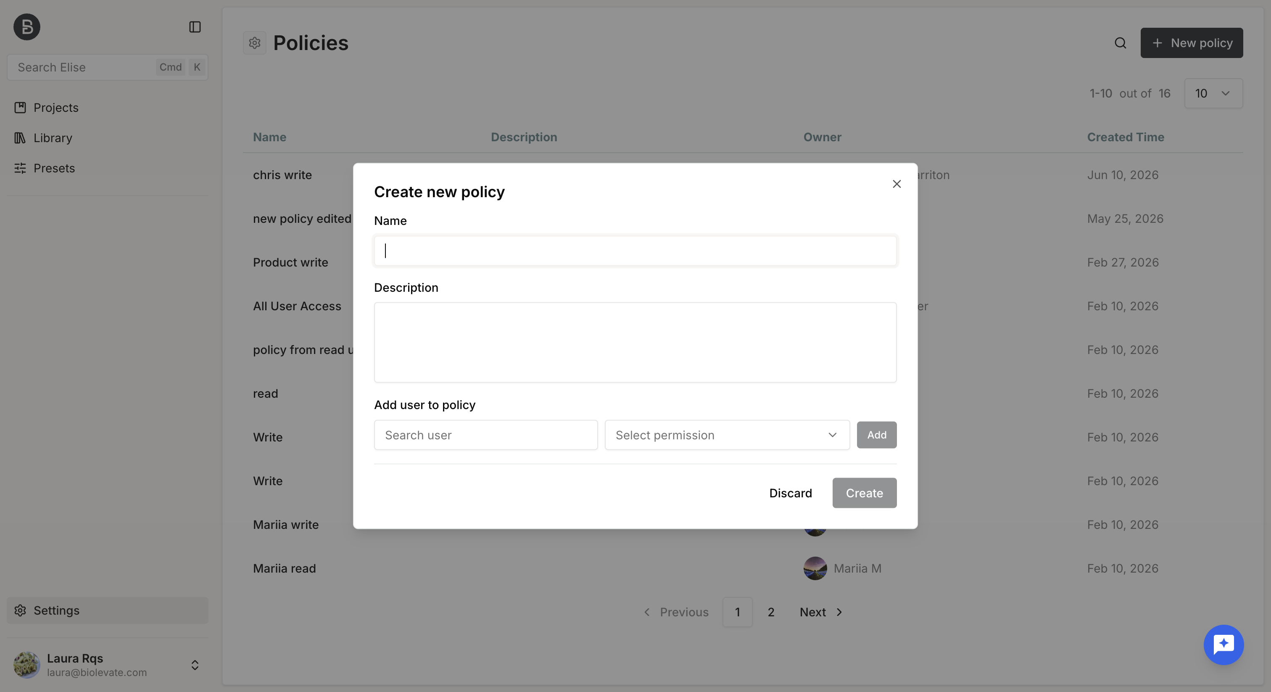Click the gear icon beside Policies title
The height and width of the screenshot is (692, 1271).
click(x=255, y=43)
